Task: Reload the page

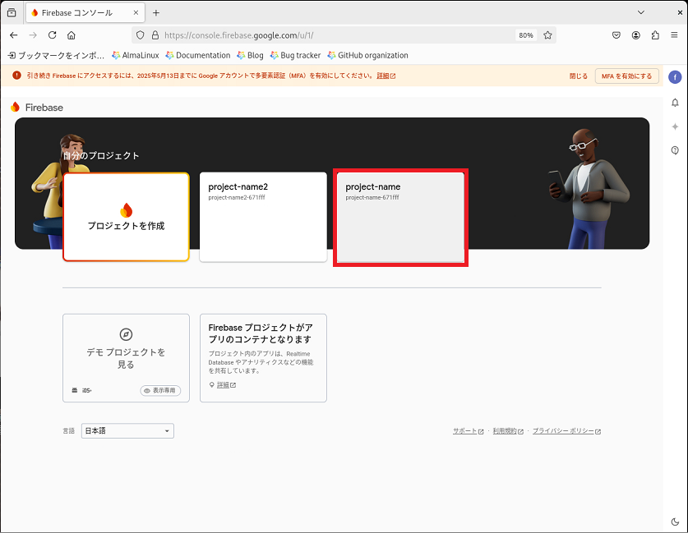Action: click(53, 35)
